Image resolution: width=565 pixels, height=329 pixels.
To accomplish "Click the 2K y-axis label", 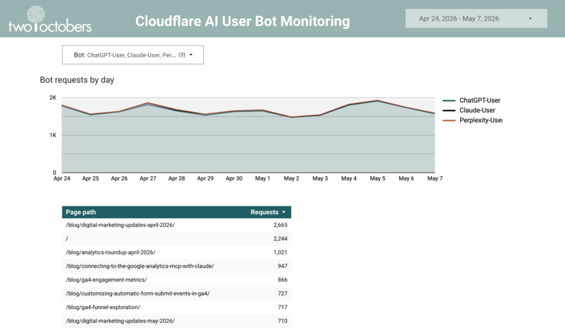I will [x=53, y=98].
